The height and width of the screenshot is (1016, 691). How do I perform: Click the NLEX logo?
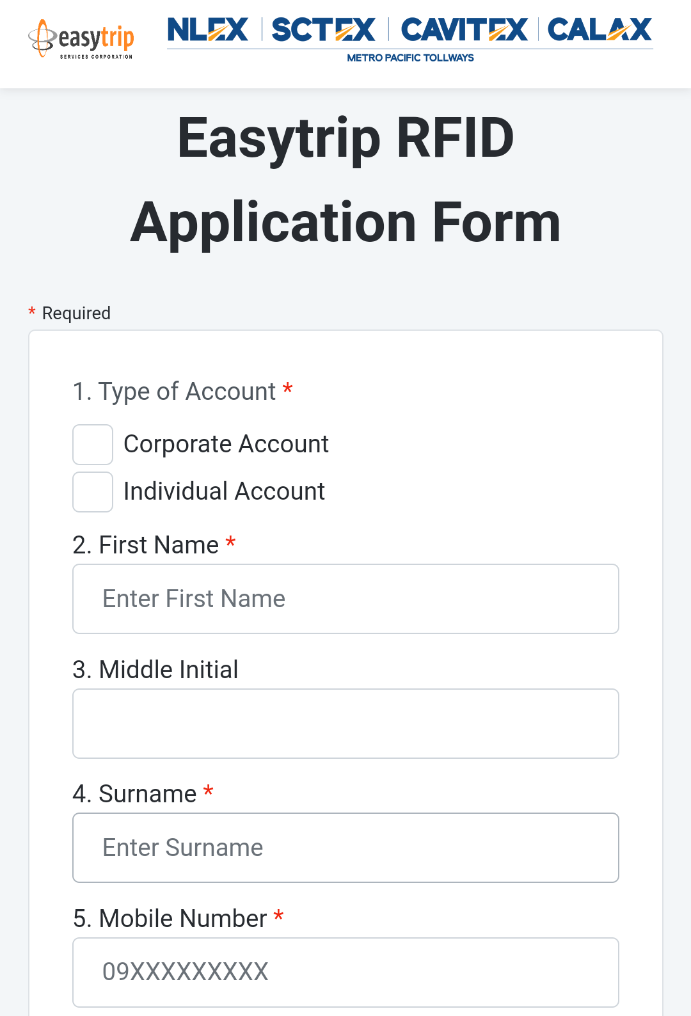[207, 29]
